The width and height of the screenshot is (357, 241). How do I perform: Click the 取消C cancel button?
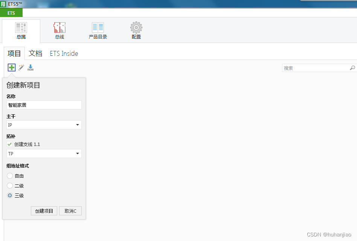click(x=70, y=211)
